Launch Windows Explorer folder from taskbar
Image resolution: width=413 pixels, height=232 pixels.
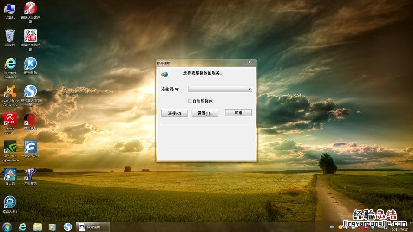point(38,227)
